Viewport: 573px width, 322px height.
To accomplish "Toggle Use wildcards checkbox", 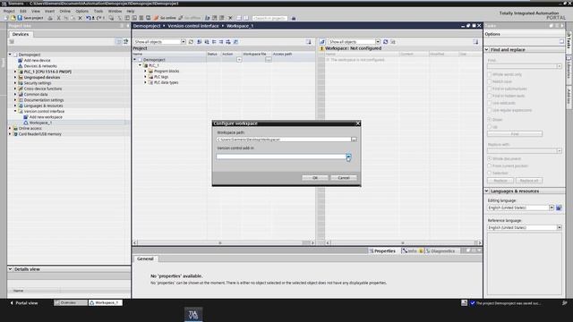I will (x=490, y=103).
